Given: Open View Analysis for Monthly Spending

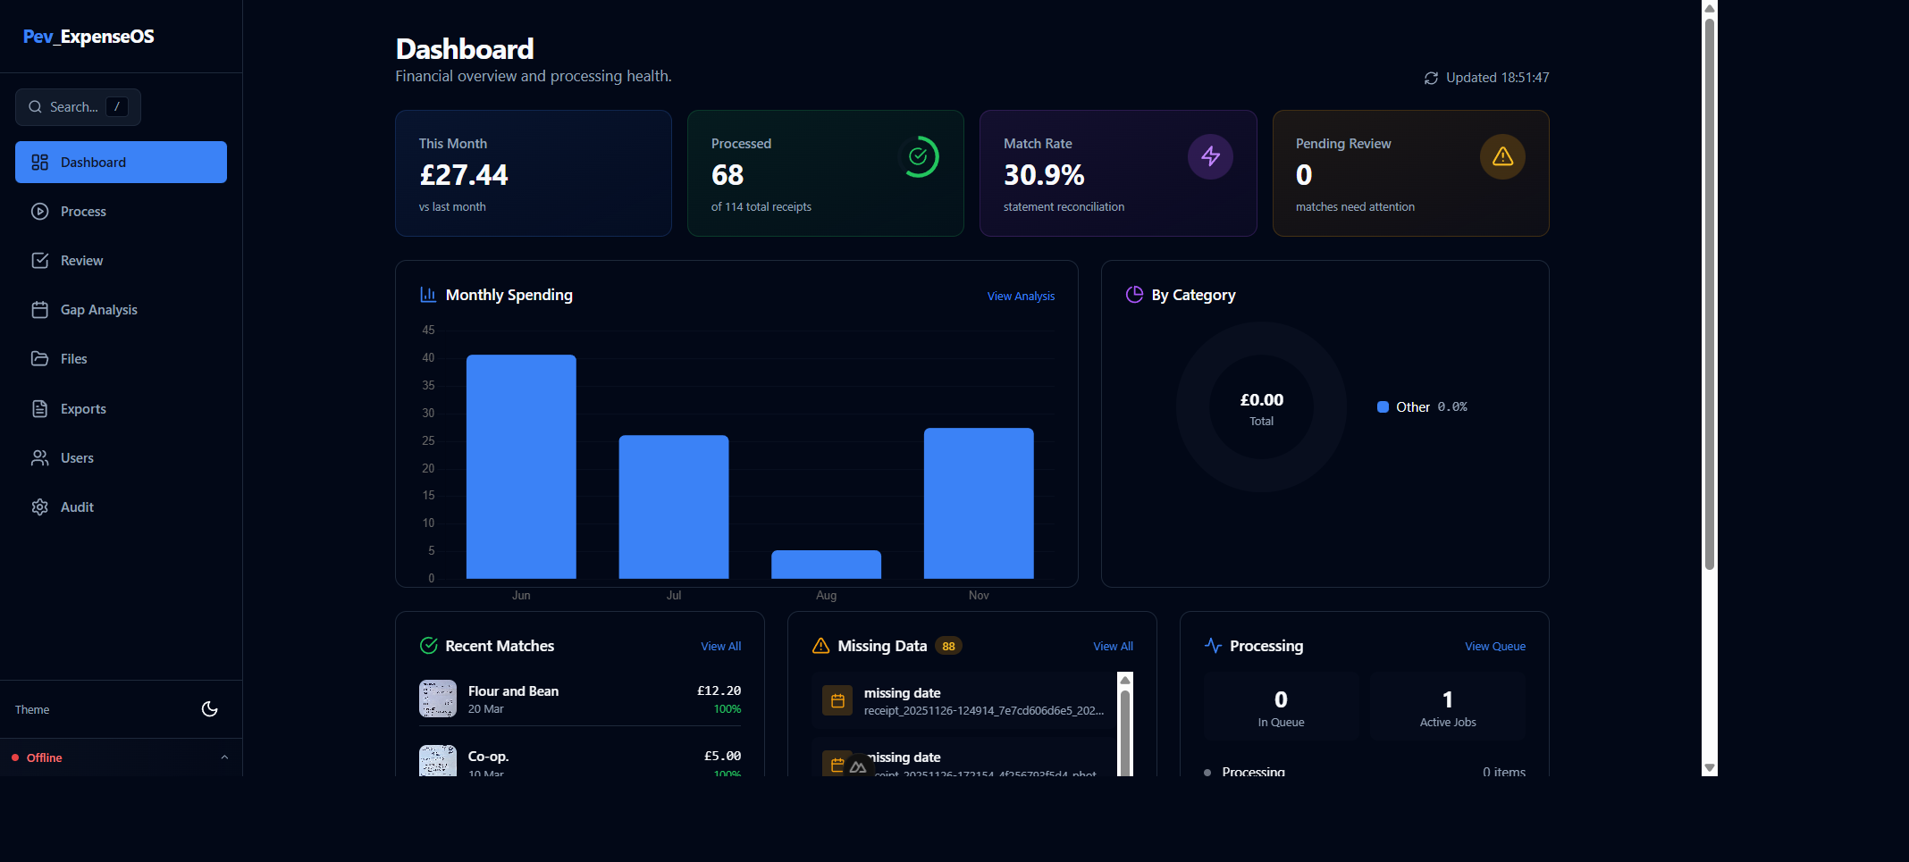Looking at the screenshot, I should click(x=1020, y=296).
